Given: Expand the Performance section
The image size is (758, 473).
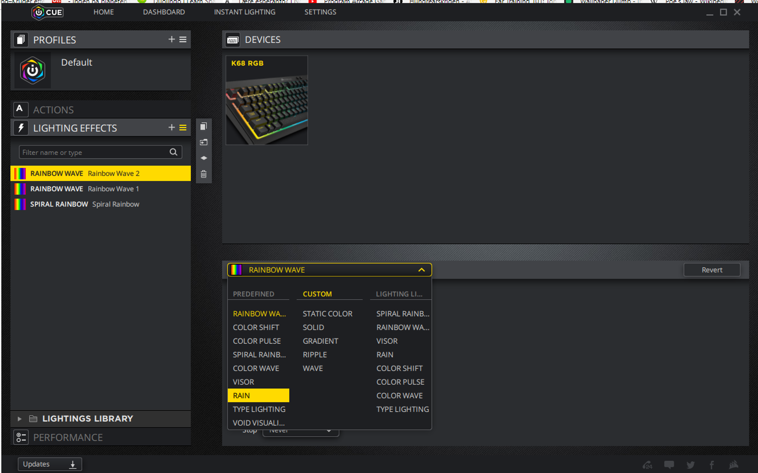Looking at the screenshot, I should pos(100,437).
